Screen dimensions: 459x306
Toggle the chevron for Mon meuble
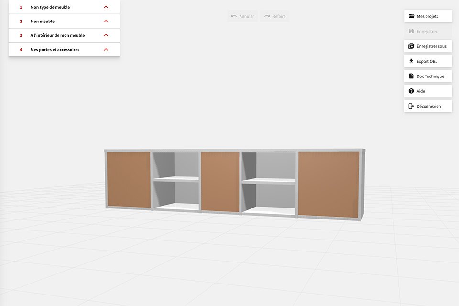[x=106, y=21]
